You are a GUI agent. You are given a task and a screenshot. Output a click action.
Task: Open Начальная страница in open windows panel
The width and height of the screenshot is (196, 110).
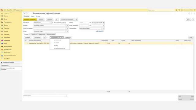pyautogui.click(x=11, y=62)
